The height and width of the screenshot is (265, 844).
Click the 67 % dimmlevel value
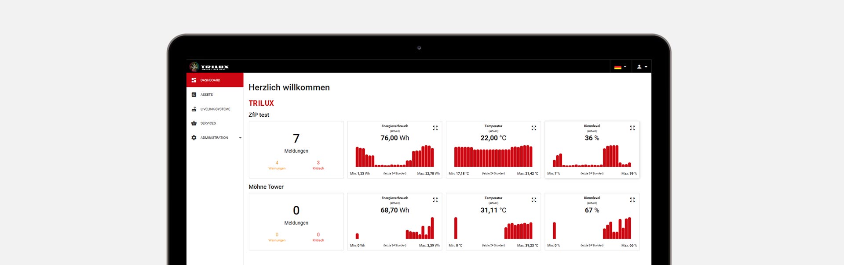592,211
